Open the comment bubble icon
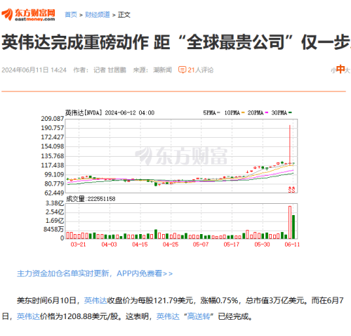The image size is (351, 336). (182, 70)
